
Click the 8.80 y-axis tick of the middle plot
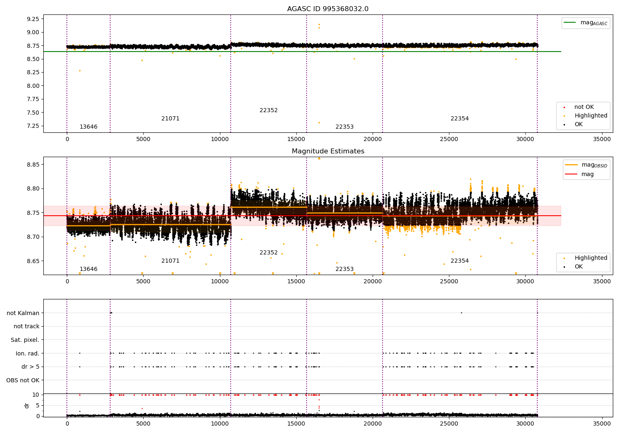pos(33,189)
